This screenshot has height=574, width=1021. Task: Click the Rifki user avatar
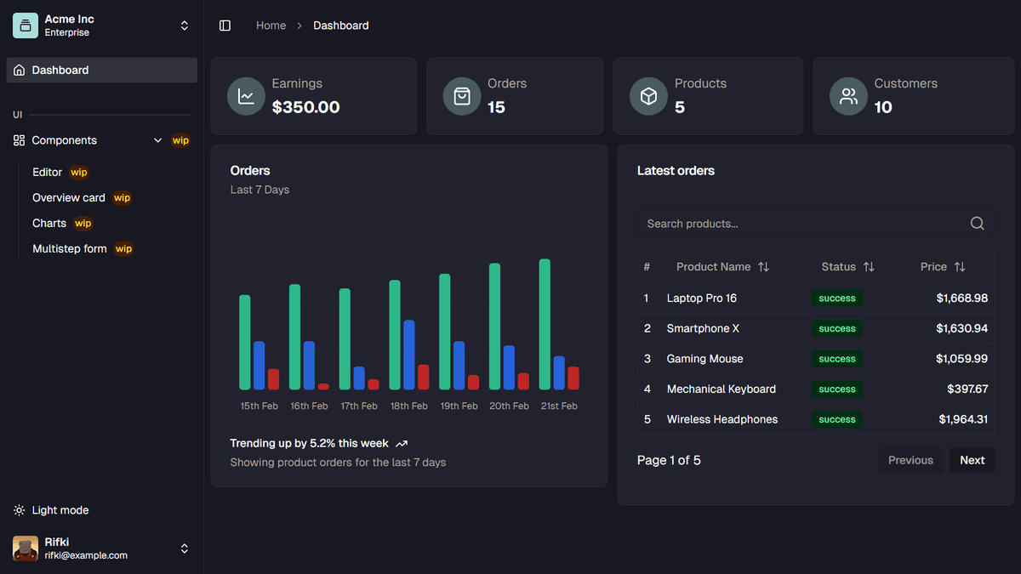click(x=26, y=548)
